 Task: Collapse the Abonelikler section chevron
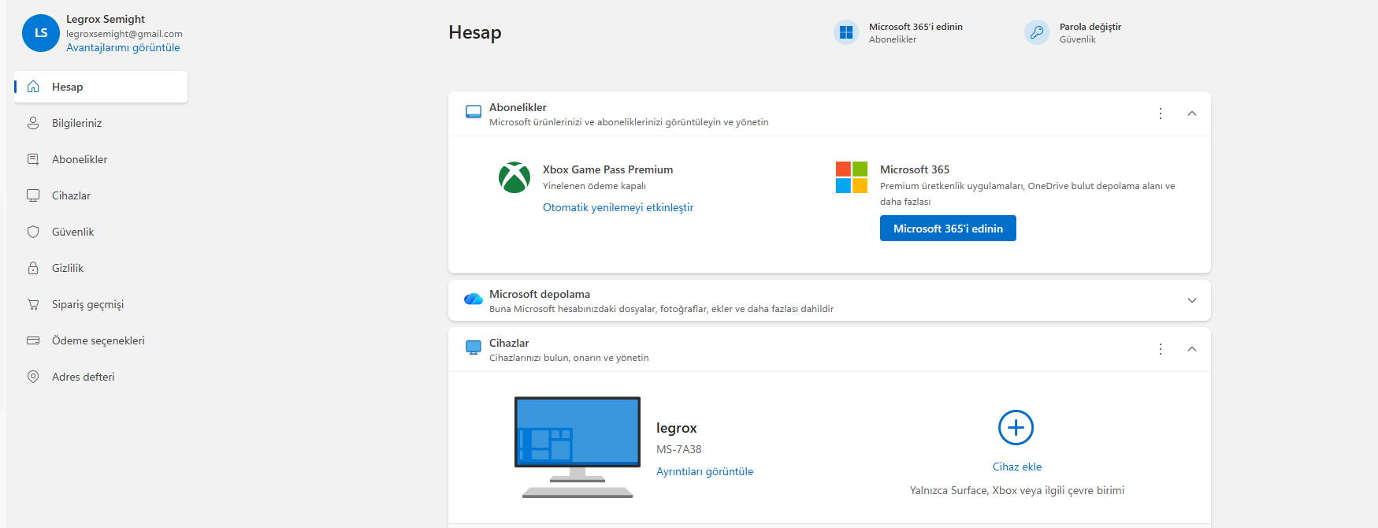tap(1192, 113)
